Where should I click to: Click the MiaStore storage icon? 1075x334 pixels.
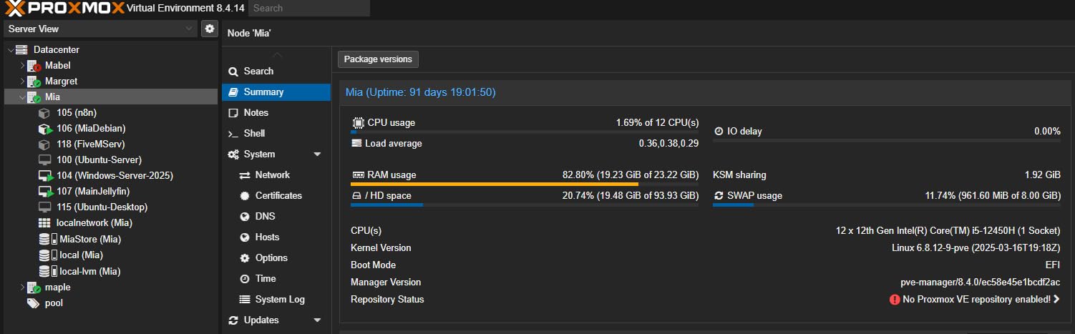(x=48, y=239)
